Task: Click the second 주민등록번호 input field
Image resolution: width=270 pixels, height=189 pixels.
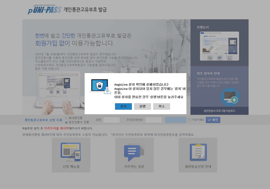Action: coord(176,120)
